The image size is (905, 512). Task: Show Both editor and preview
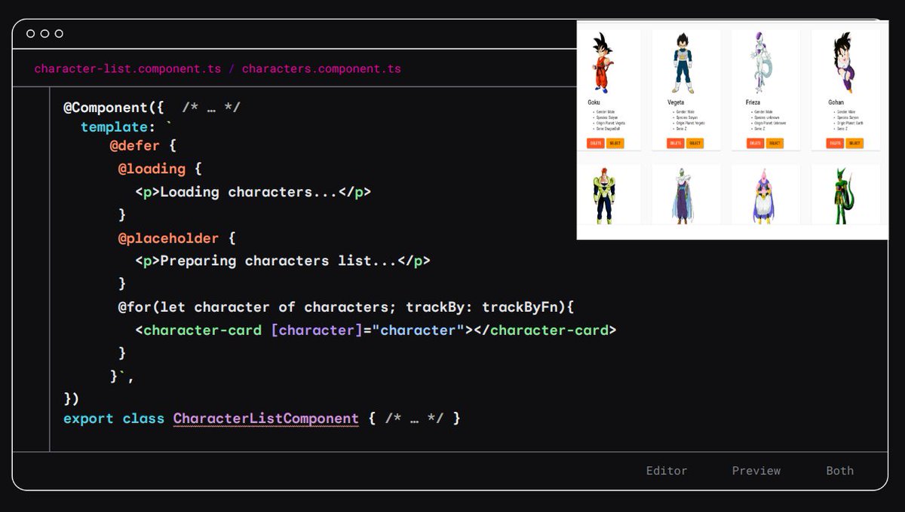pyautogui.click(x=839, y=471)
